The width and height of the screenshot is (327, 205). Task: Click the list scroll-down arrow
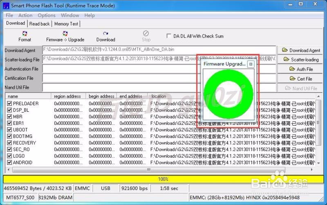[x=318, y=163]
